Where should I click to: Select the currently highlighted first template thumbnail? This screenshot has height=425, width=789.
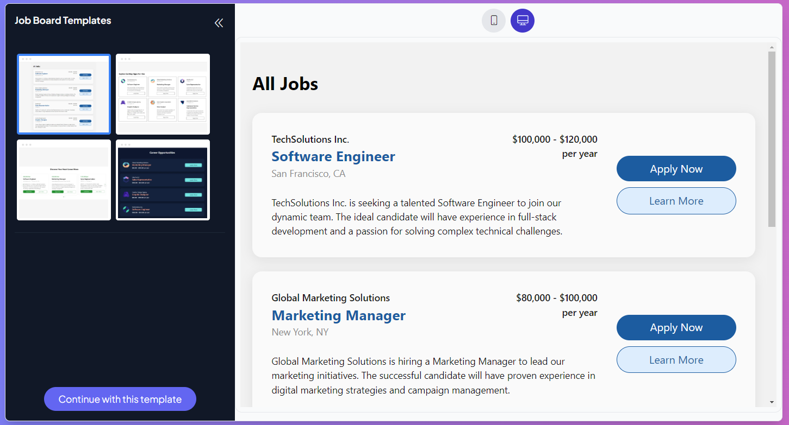point(64,93)
